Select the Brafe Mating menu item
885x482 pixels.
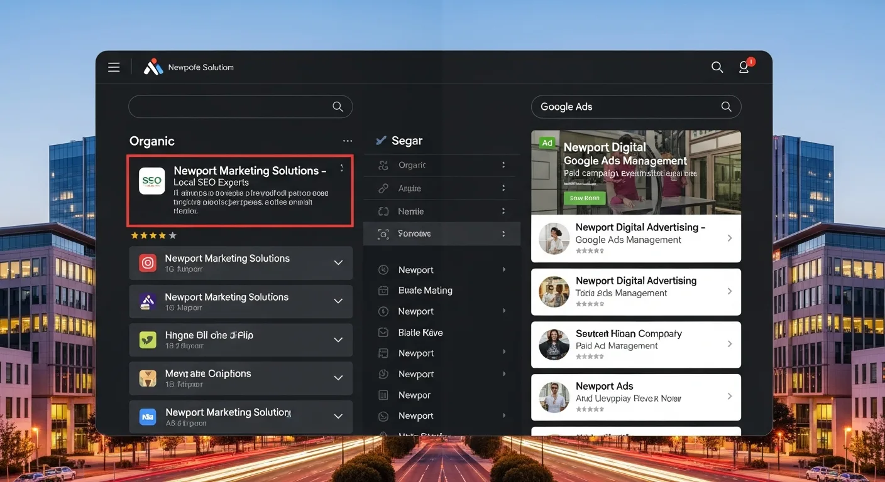click(x=425, y=291)
